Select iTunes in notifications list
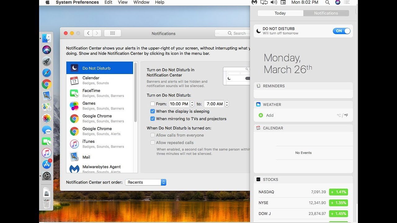Image resolution: width=397 pixels, height=223 pixels. tap(100, 144)
